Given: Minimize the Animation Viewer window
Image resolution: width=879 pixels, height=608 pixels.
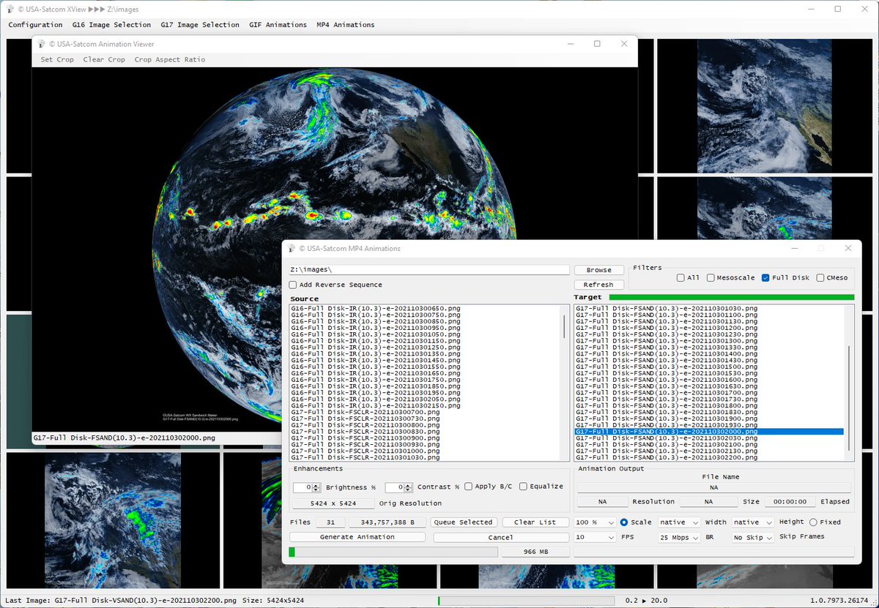Looking at the screenshot, I should (x=570, y=44).
